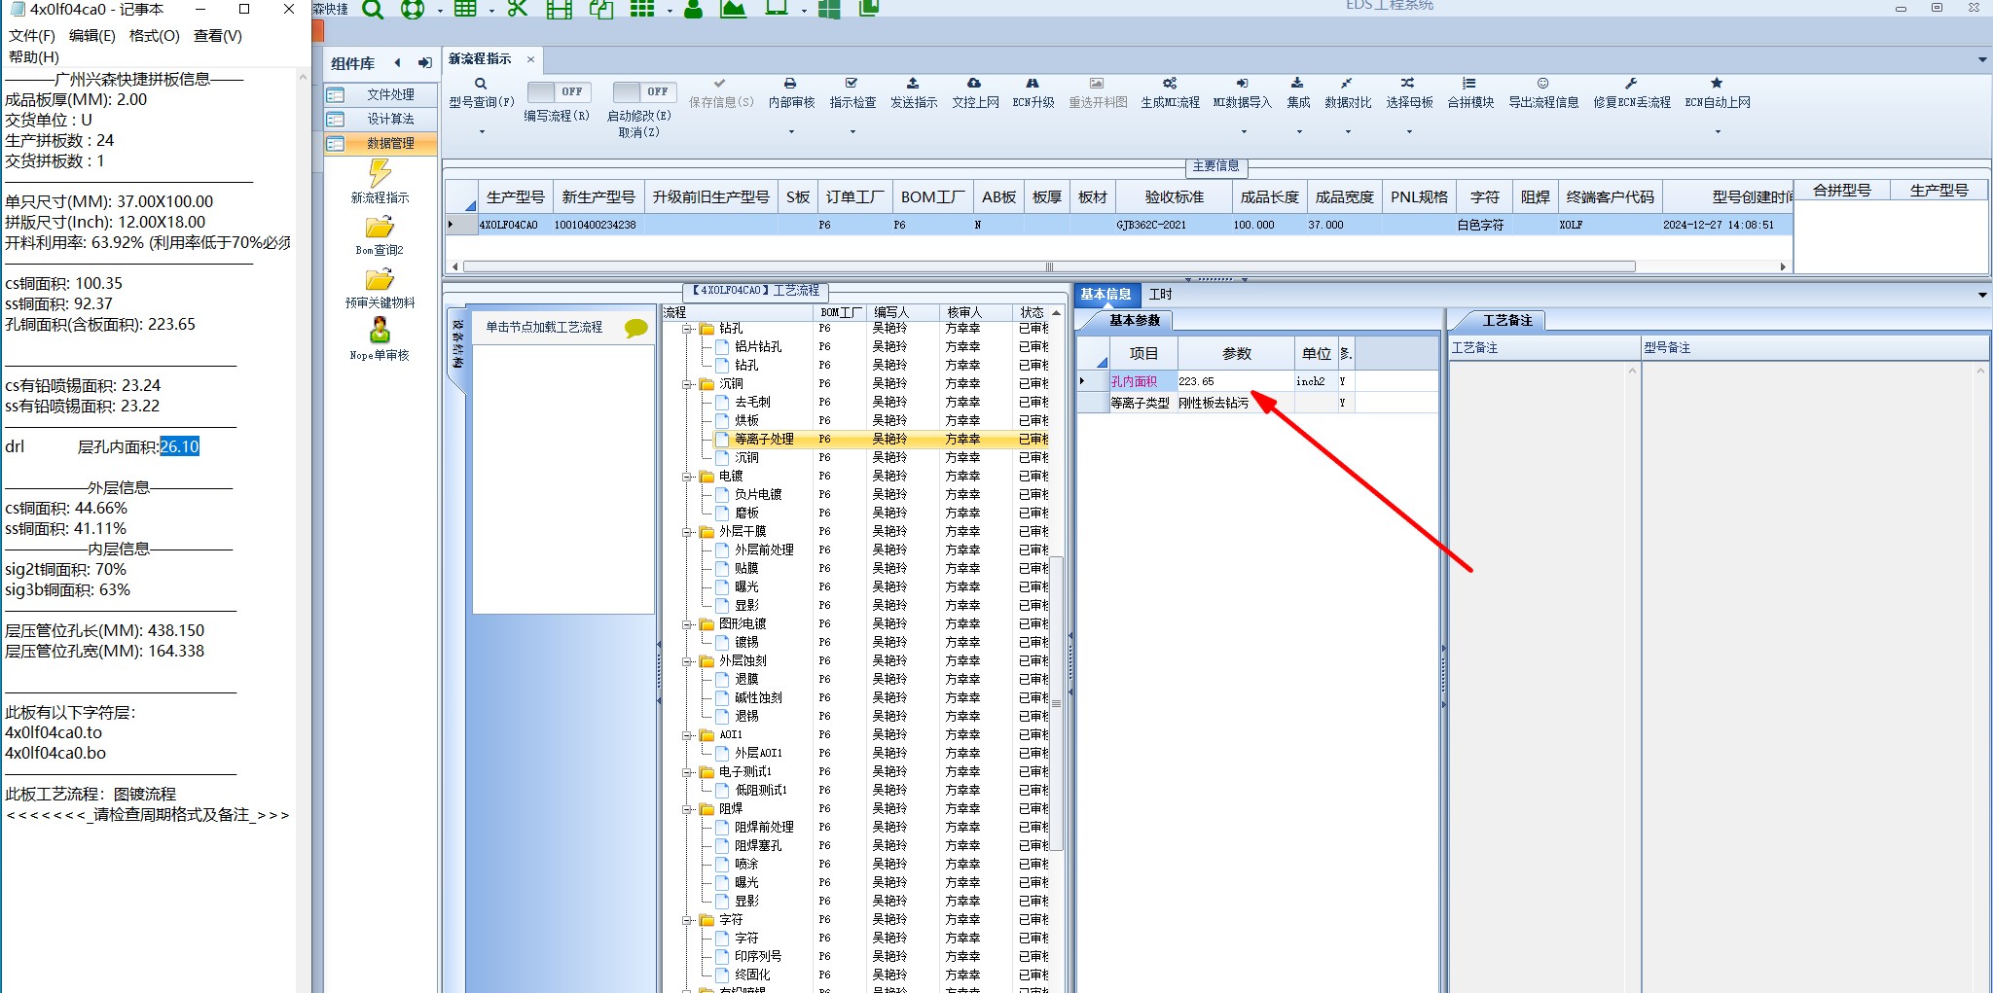
Task: Open the 设计算法 sidebar section
Action: pyautogui.click(x=380, y=119)
